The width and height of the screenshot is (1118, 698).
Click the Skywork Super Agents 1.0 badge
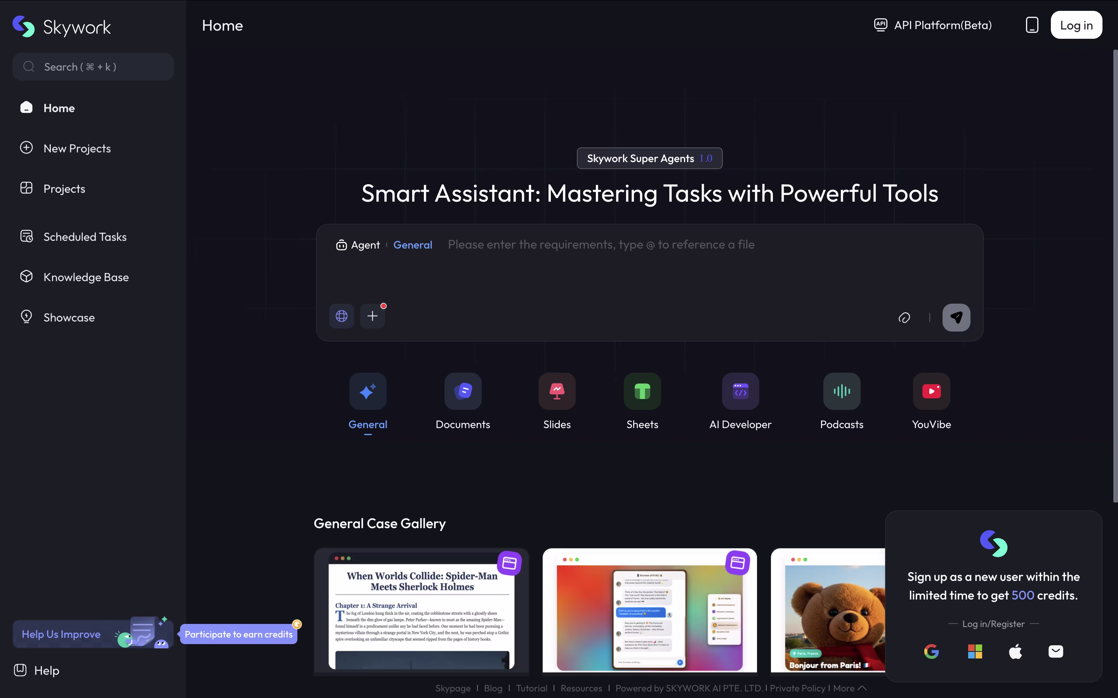pyautogui.click(x=649, y=158)
